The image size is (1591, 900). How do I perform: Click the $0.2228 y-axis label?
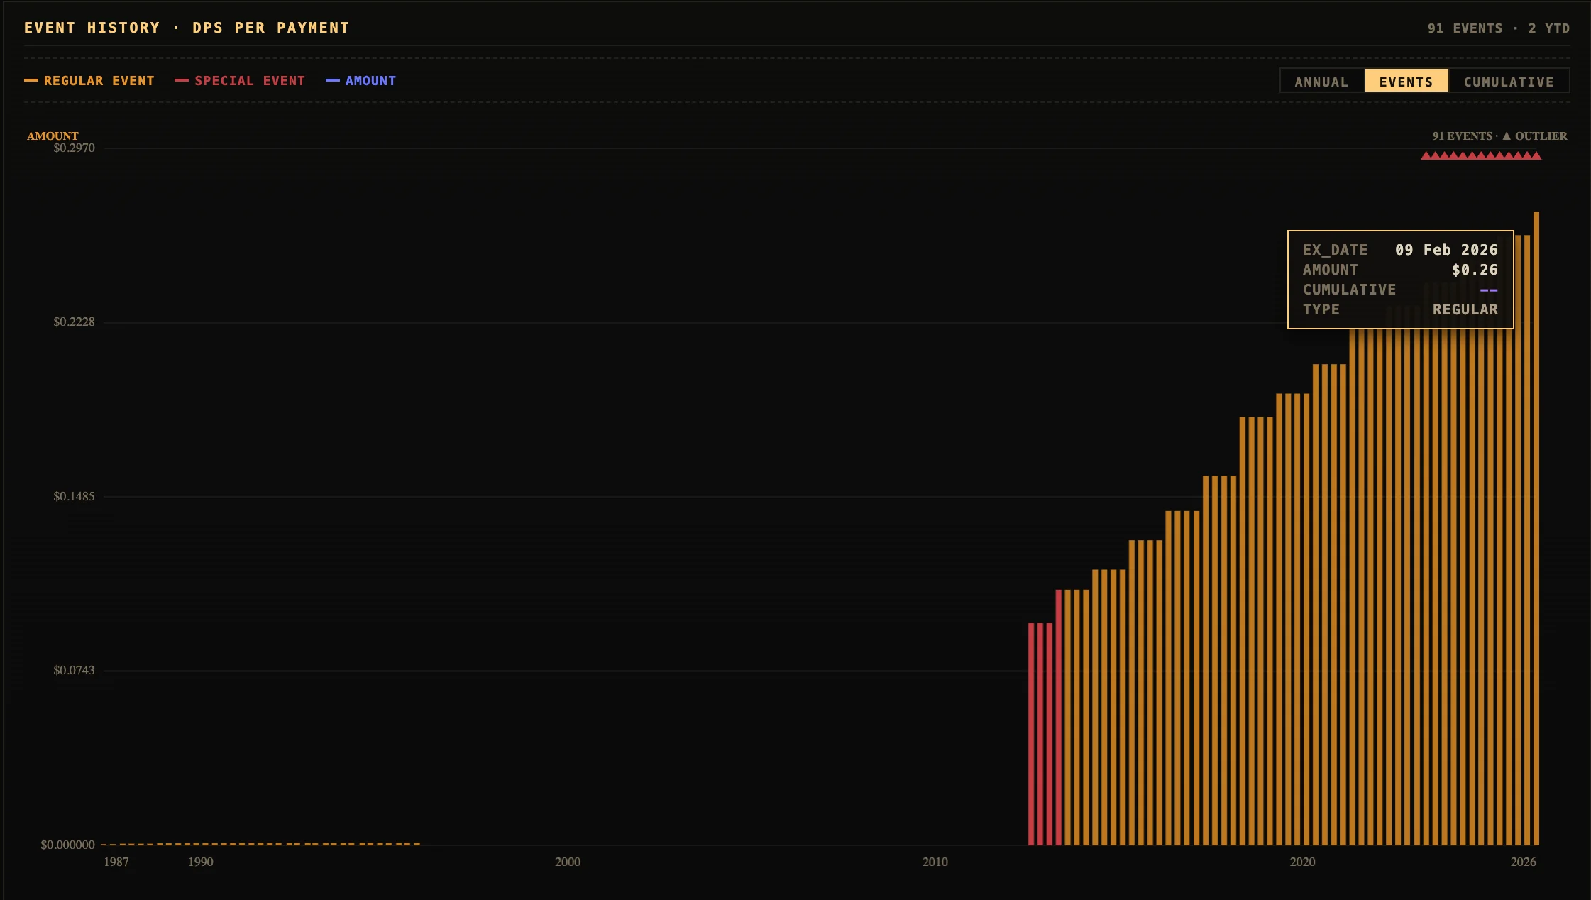(x=74, y=322)
